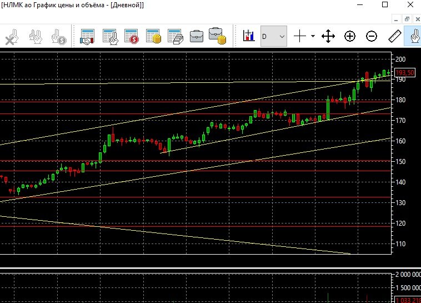Click the zoom out minus icon
This screenshot has height=303, width=421.
[x=372, y=36]
